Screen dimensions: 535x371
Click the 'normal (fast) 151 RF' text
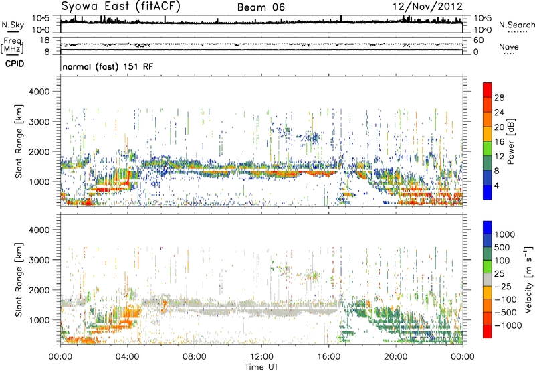click(x=108, y=66)
